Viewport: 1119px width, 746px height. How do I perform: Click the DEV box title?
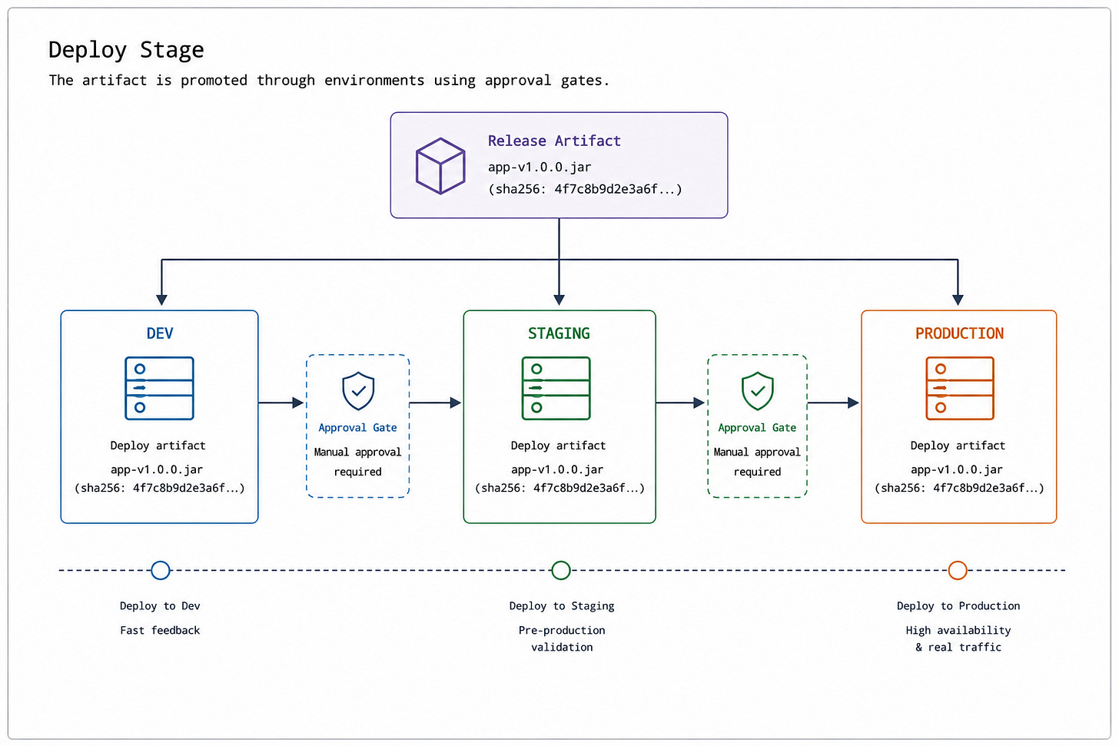160,333
